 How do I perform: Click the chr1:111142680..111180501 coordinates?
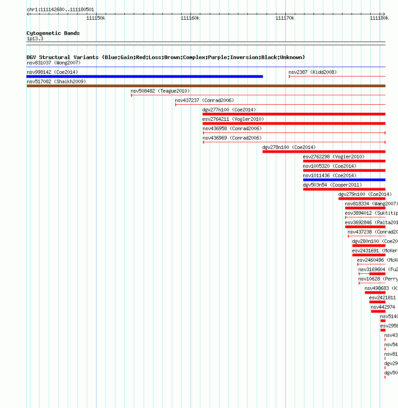coord(60,9)
